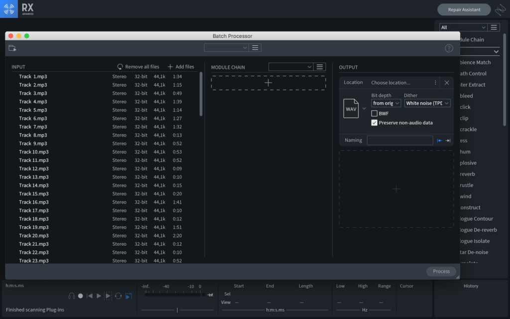This screenshot has height=319, width=510.
Task: Open the Batch Processor help icon
Action: [449, 48]
